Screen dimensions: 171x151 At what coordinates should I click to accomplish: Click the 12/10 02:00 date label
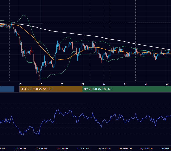click(125, 148)
